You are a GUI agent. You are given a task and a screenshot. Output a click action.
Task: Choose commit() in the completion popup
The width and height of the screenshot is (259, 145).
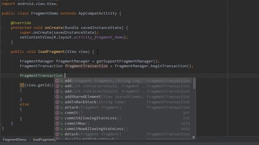pos(123,113)
